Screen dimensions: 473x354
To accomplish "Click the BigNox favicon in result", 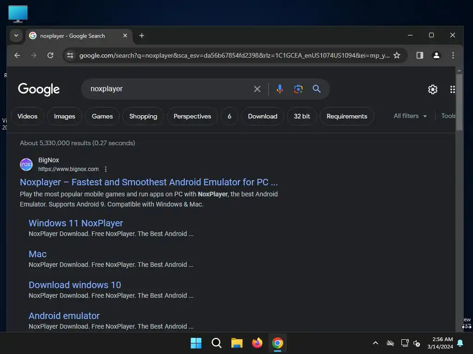I will (26, 165).
